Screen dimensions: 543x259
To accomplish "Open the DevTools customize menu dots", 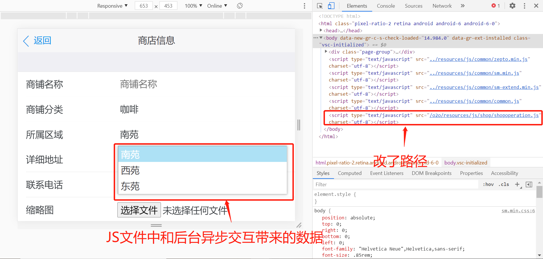I will coord(524,6).
